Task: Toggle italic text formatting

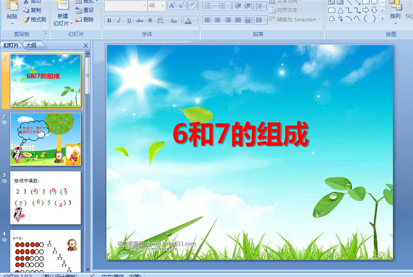Action: (x=119, y=20)
